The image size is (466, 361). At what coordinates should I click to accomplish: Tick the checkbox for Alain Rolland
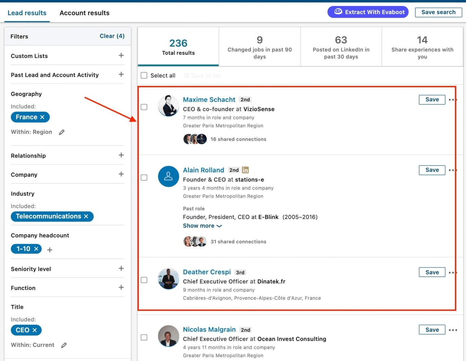point(144,177)
